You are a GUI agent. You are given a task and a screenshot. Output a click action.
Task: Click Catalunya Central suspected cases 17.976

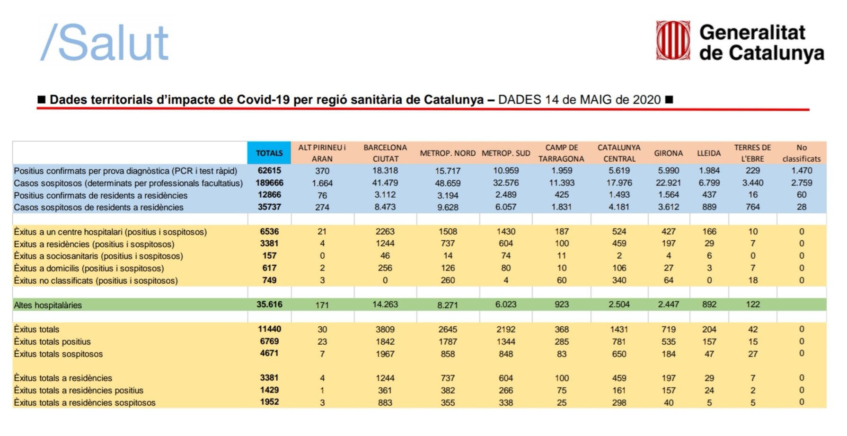click(x=619, y=183)
